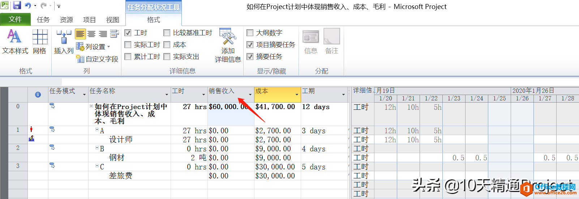
Task: Click task mode icon for task C
Action: (x=52, y=165)
